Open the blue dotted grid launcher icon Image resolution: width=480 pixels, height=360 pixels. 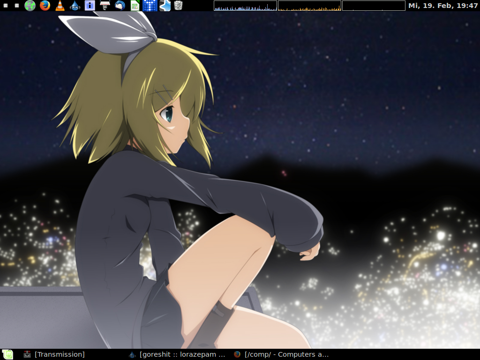(150, 6)
